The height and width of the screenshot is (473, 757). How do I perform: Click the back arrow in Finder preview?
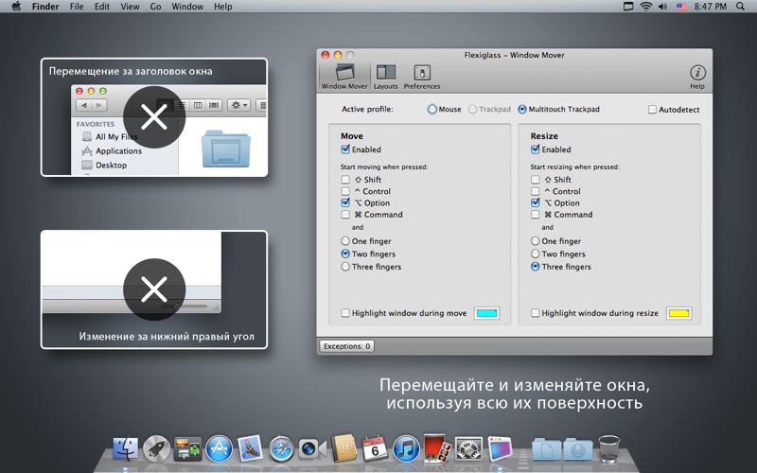84,105
